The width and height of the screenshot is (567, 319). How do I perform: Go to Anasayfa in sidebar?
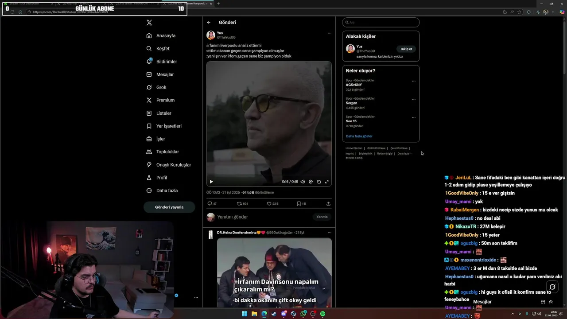point(162,35)
